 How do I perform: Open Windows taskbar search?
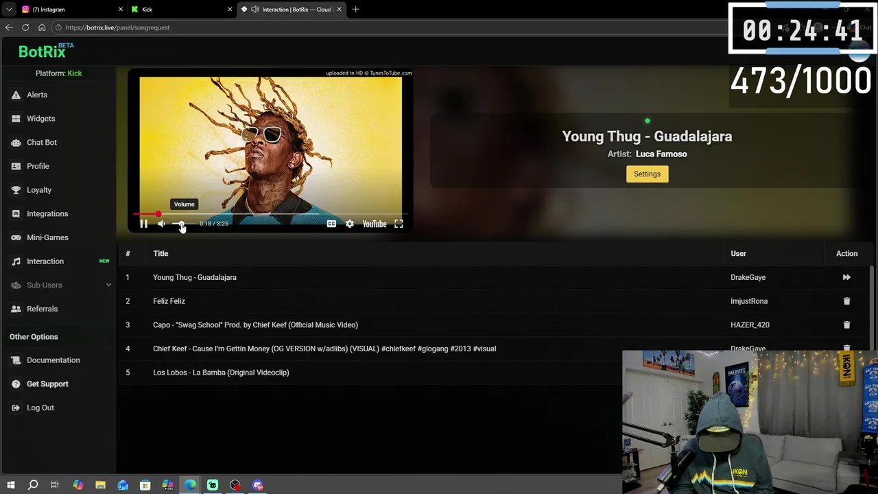pos(32,485)
